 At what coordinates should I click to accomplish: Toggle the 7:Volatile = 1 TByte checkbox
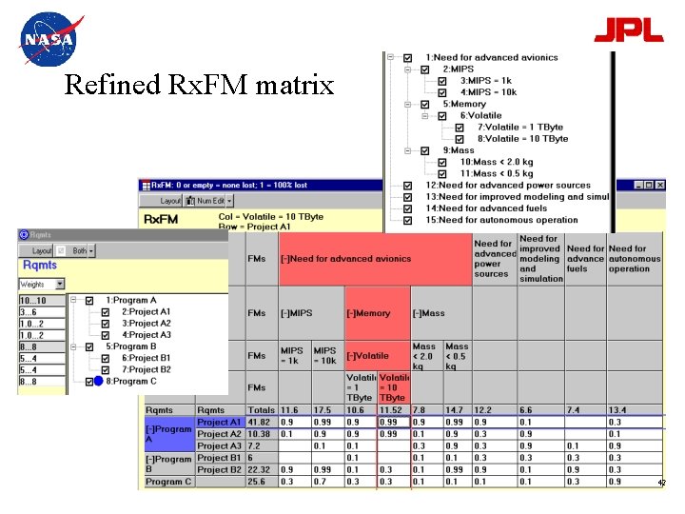coord(460,128)
